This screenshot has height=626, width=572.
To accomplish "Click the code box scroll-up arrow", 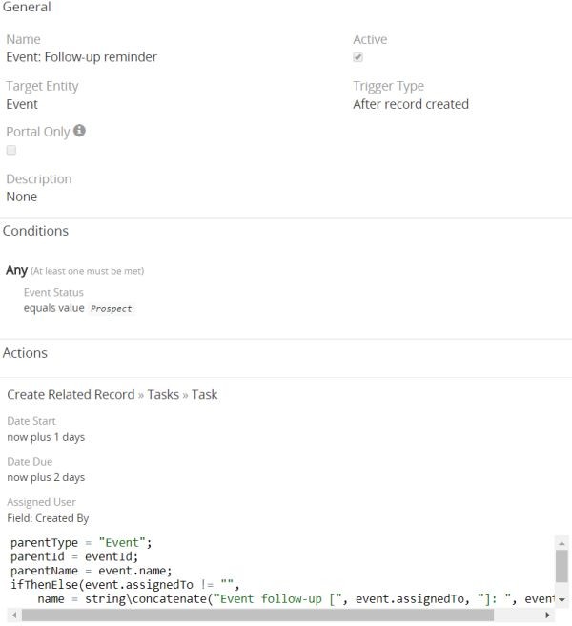I will coord(562,542).
